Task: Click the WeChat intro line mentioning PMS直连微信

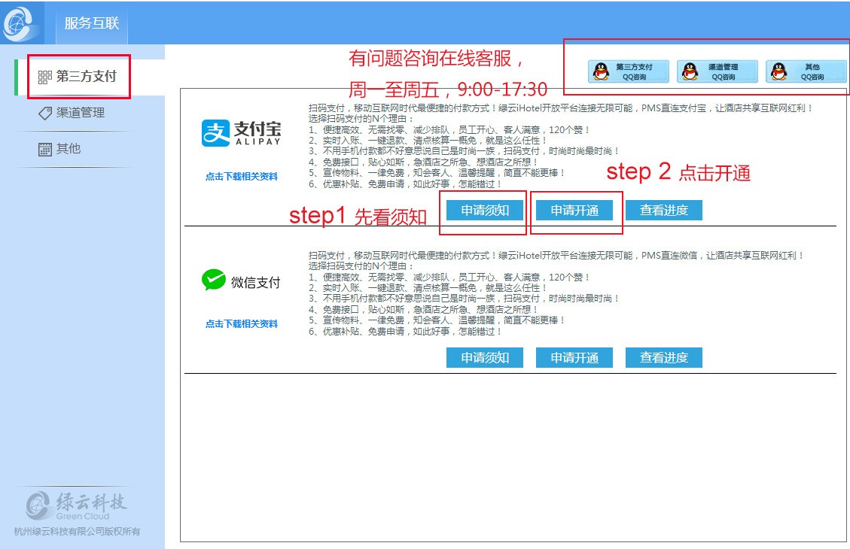Action: point(556,256)
